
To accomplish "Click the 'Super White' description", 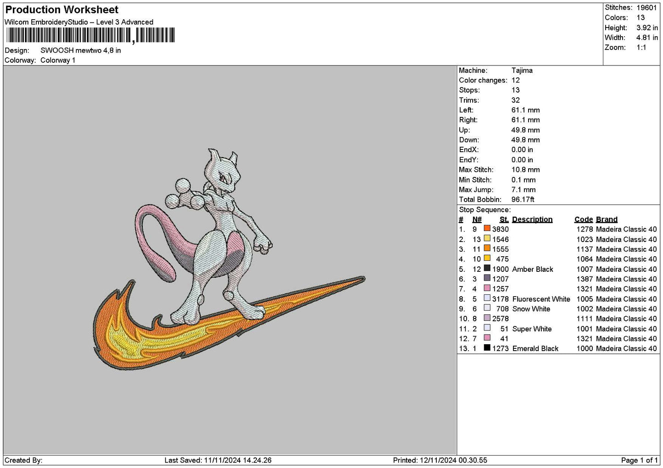I will [532, 329].
